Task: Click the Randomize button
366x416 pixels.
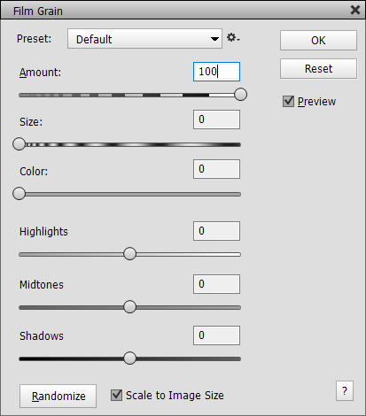Action: pos(58,396)
